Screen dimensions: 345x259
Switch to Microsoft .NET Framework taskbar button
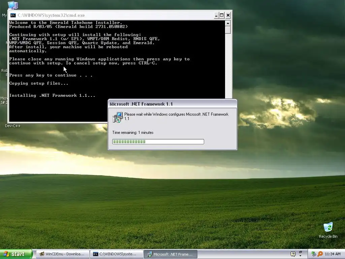(x=171, y=254)
